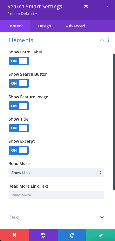Click the blue redo arrow button
Viewport: 115px width, 241px height.
point(72,235)
